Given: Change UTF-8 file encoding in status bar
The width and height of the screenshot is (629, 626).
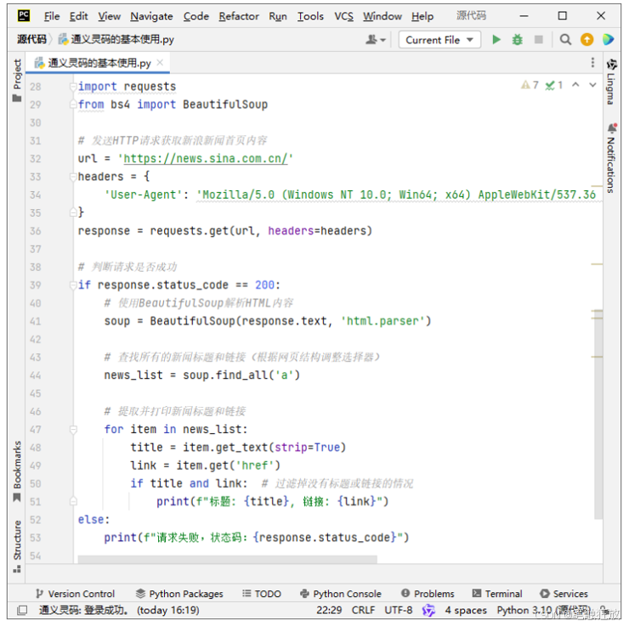Looking at the screenshot, I should (399, 610).
